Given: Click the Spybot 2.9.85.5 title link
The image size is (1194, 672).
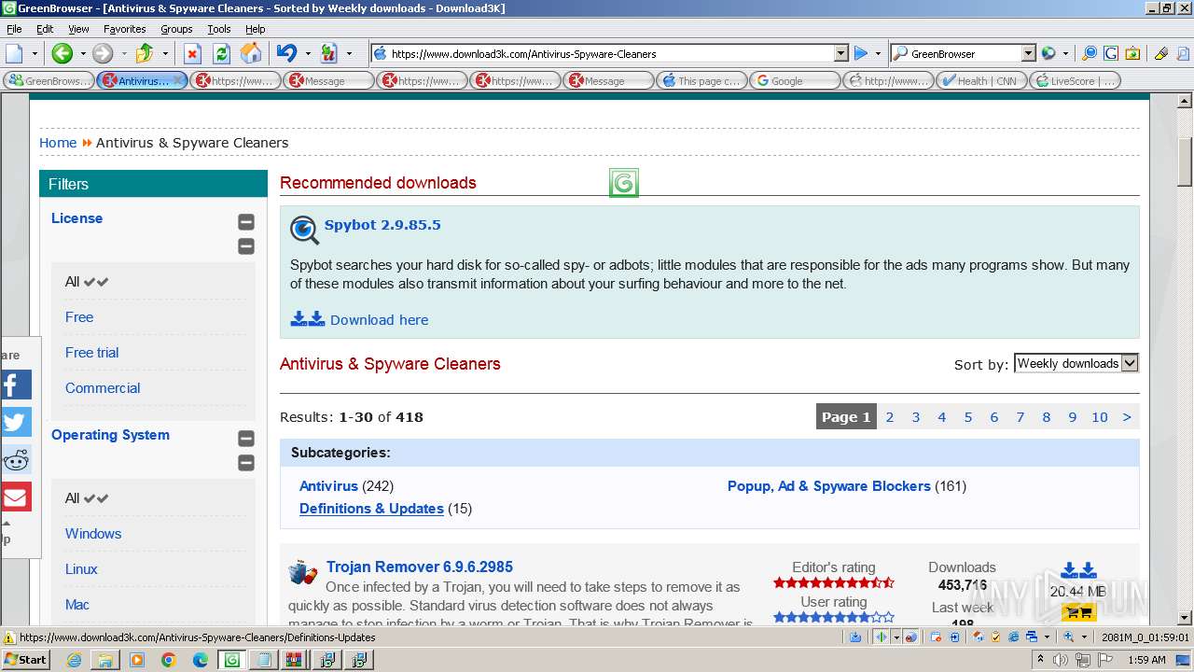Looking at the screenshot, I should 382,225.
